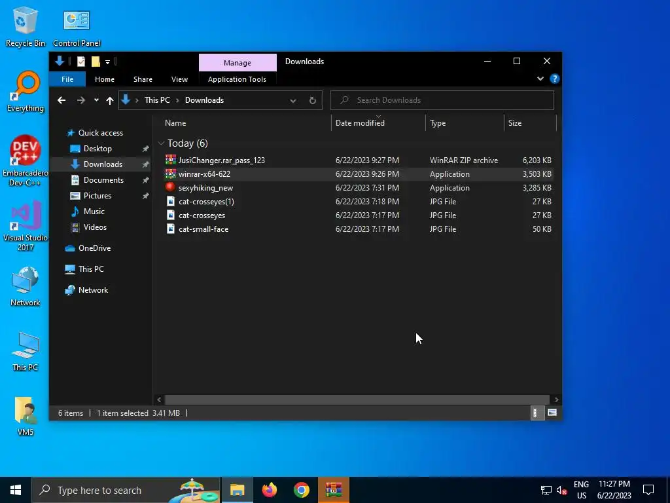670x503 pixels.
Task: Click the Search Downloads field
Action: click(x=442, y=100)
